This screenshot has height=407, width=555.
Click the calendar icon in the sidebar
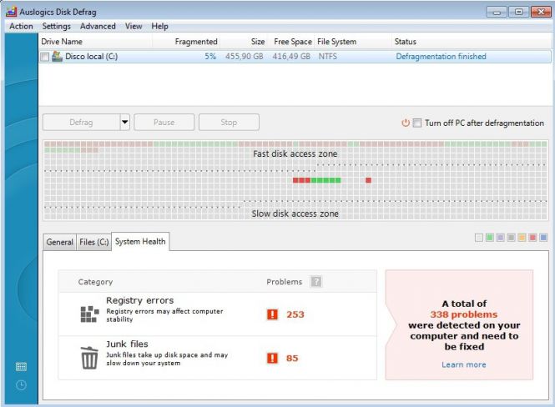pos(21,367)
